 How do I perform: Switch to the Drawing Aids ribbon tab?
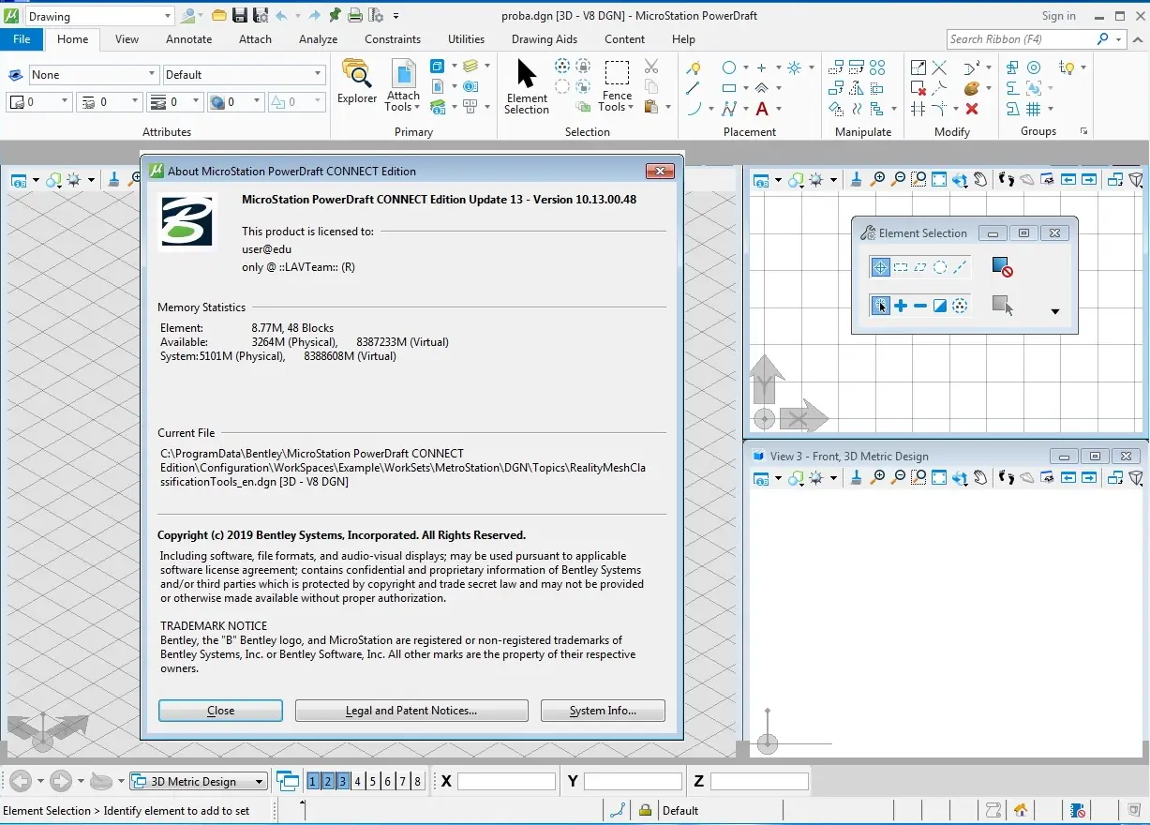(x=545, y=39)
